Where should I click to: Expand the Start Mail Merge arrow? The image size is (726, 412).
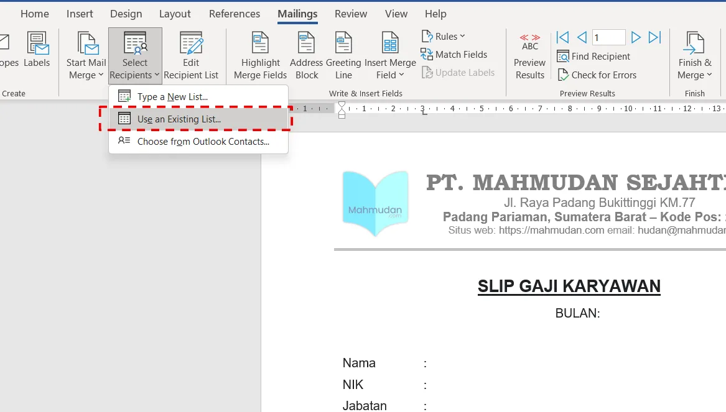pyautogui.click(x=101, y=75)
